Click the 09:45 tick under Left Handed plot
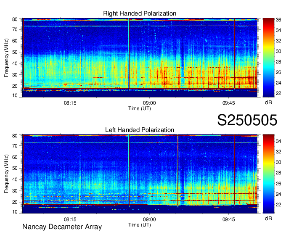The image size is (286, 232). click(x=228, y=219)
